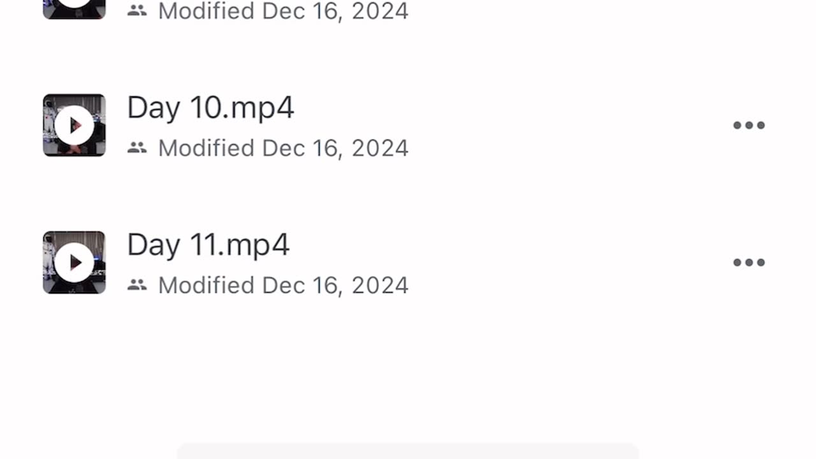The height and width of the screenshot is (459, 816).
Task: Open the Day 11.mp4 file name
Action: (x=208, y=245)
